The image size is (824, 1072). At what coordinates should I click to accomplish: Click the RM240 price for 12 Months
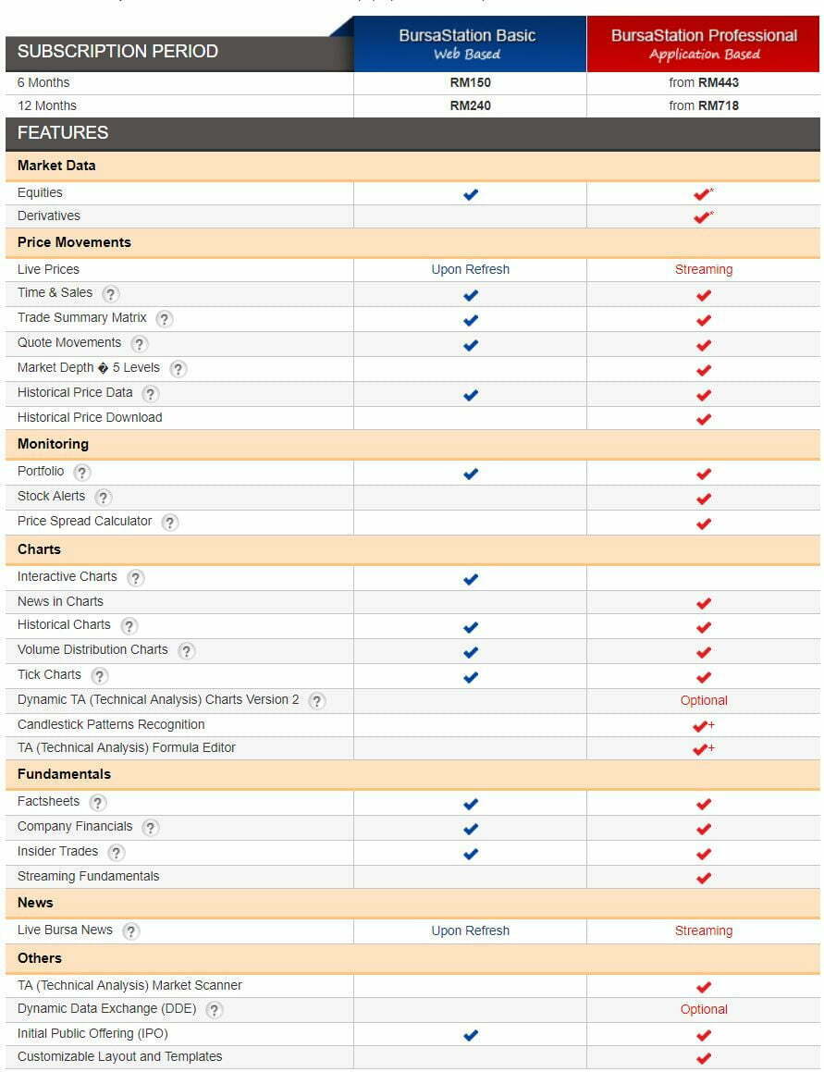(x=470, y=105)
